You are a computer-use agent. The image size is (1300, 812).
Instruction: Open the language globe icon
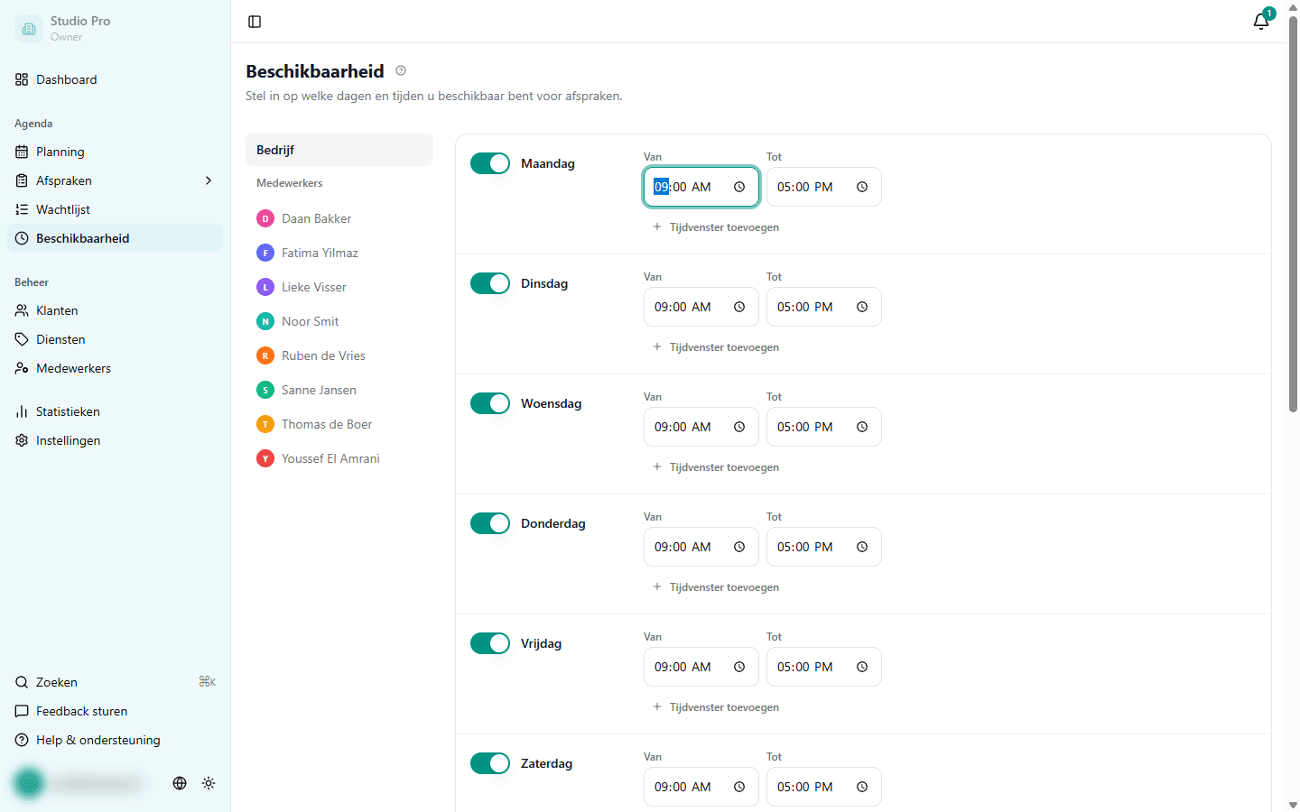click(x=180, y=783)
